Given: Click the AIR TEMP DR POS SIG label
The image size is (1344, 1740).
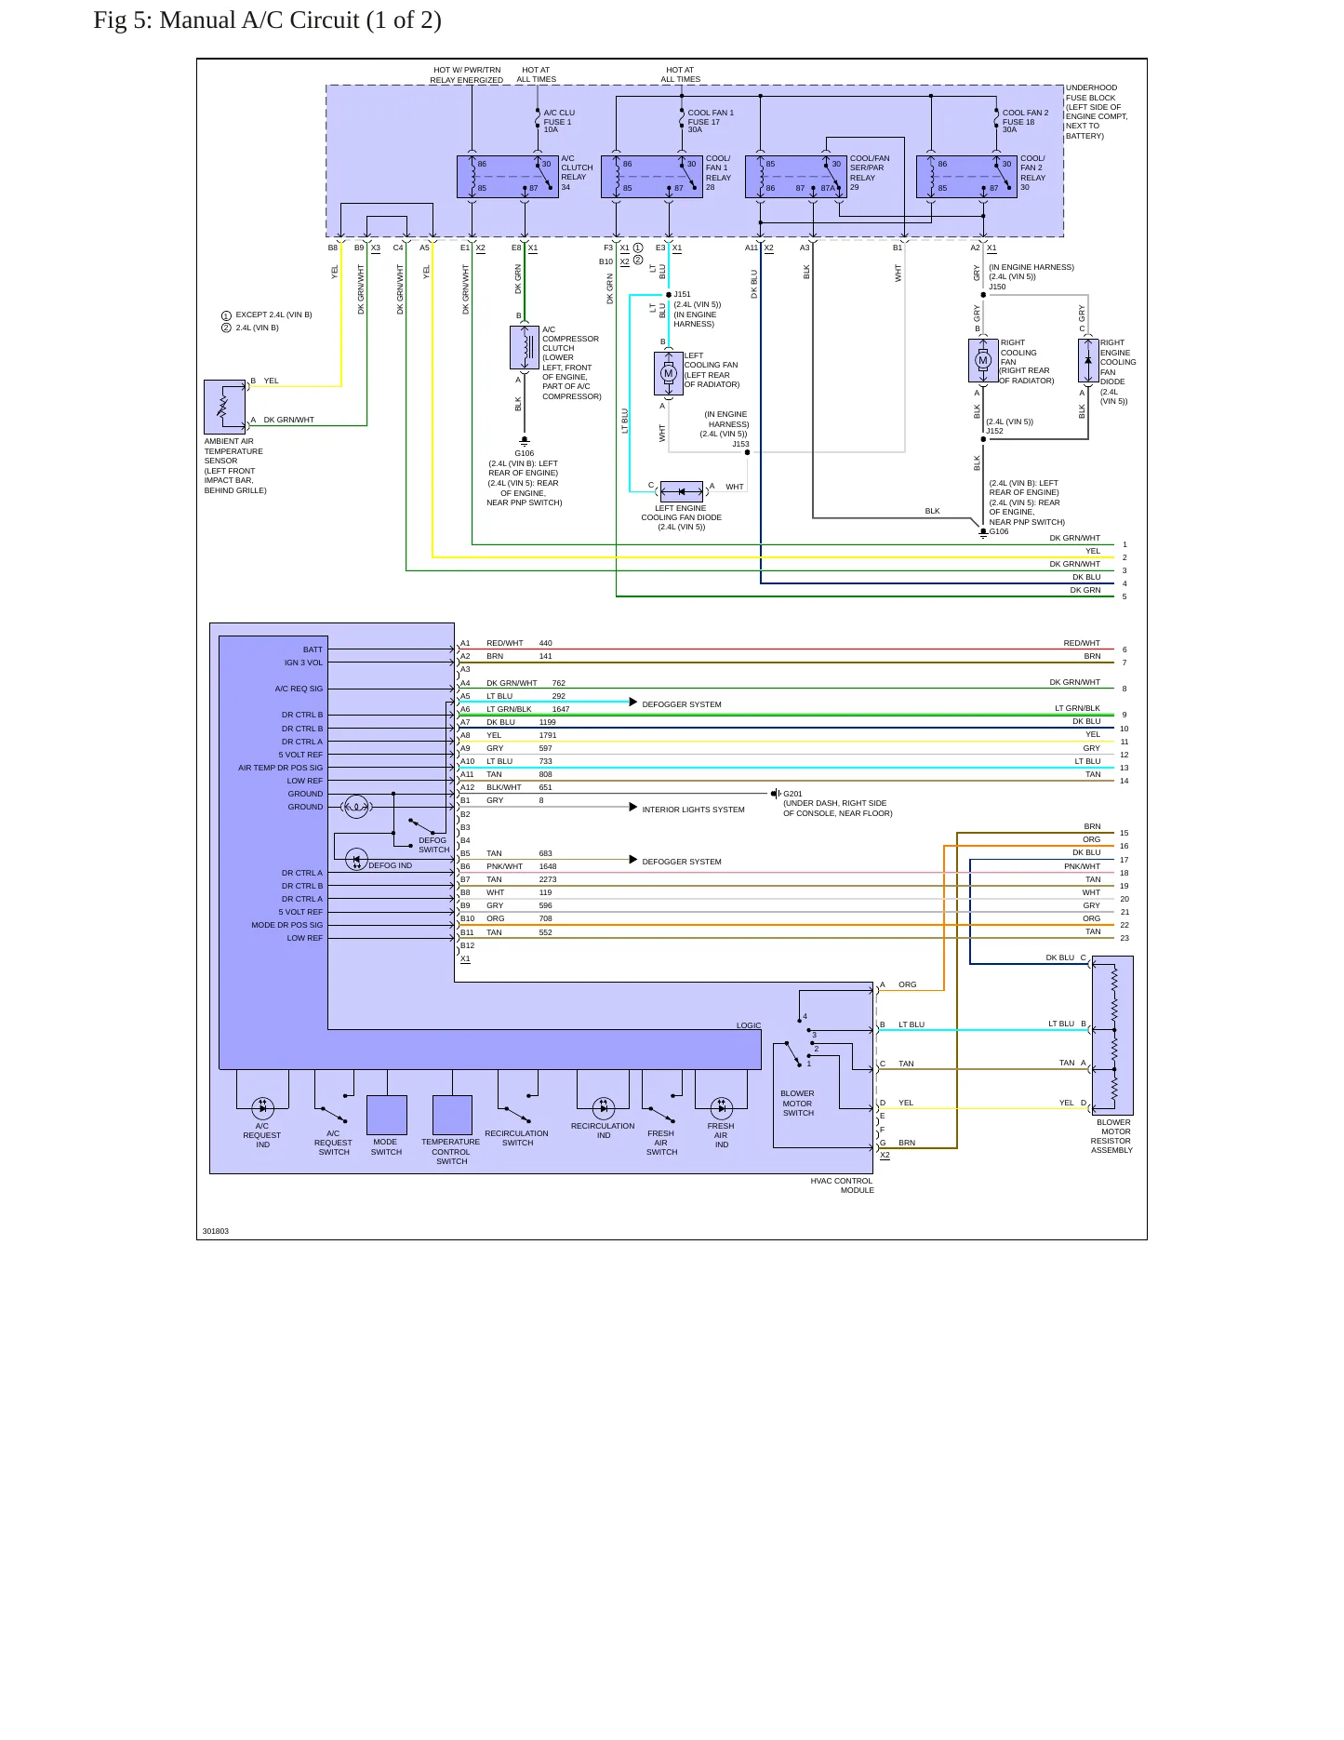Looking at the screenshot, I should pyautogui.click(x=281, y=768).
